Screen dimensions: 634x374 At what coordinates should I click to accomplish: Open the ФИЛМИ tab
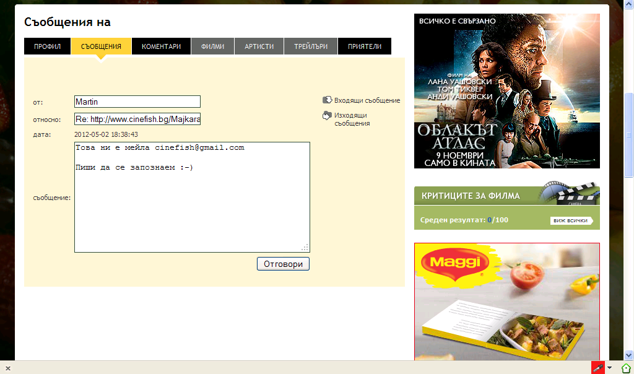[212, 46]
